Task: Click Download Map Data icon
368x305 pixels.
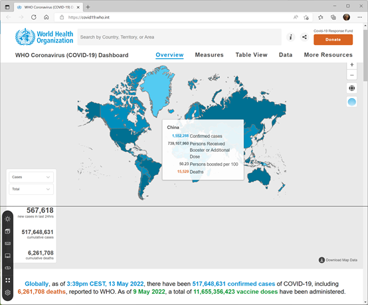Action: coord(322,260)
